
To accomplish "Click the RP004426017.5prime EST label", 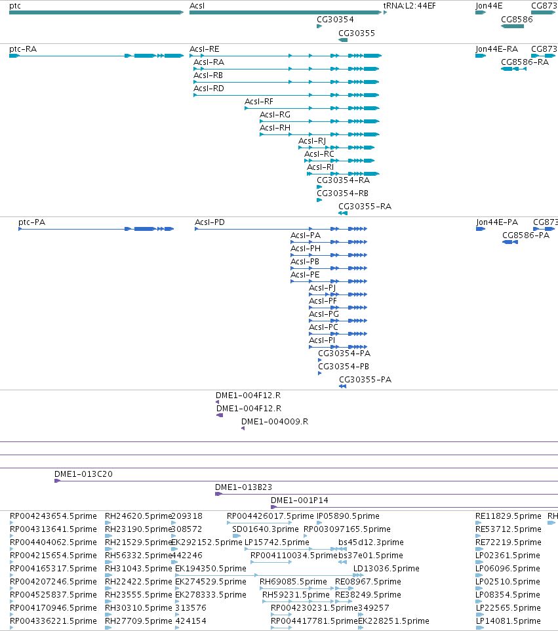I will click(x=270, y=516).
